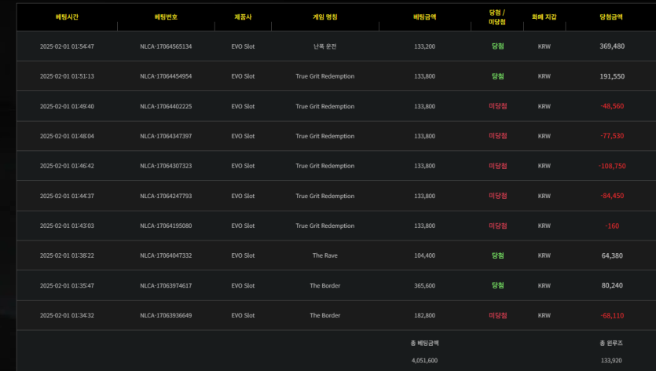Screen dimensions: 656x371
Task: Open bet number NLCA-17064565134
Action: click(166, 46)
